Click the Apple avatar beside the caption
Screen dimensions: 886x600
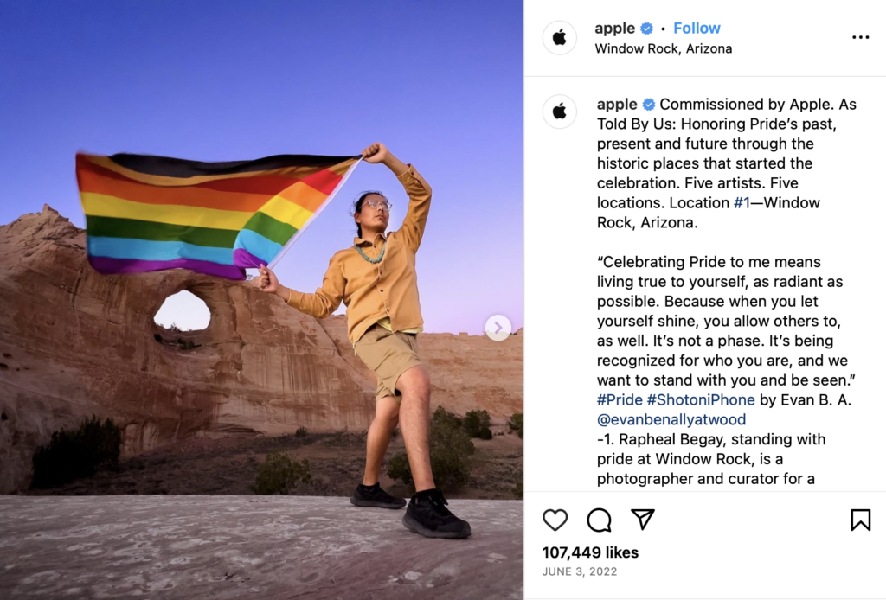[560, 112]
